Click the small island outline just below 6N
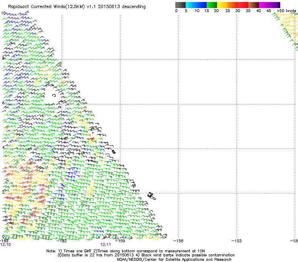The image size is (298, 262). tap(60, 107)
